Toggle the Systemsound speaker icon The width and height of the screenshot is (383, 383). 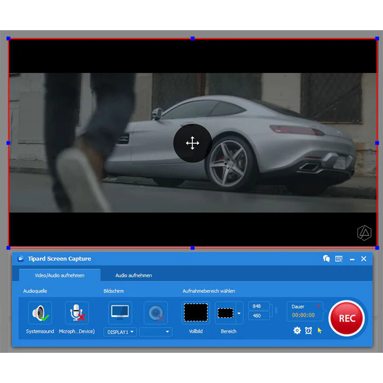(x=40, y=313)
